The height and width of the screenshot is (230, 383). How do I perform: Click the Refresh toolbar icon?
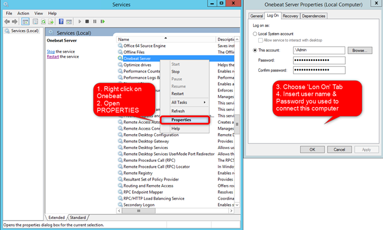(43, 22)
